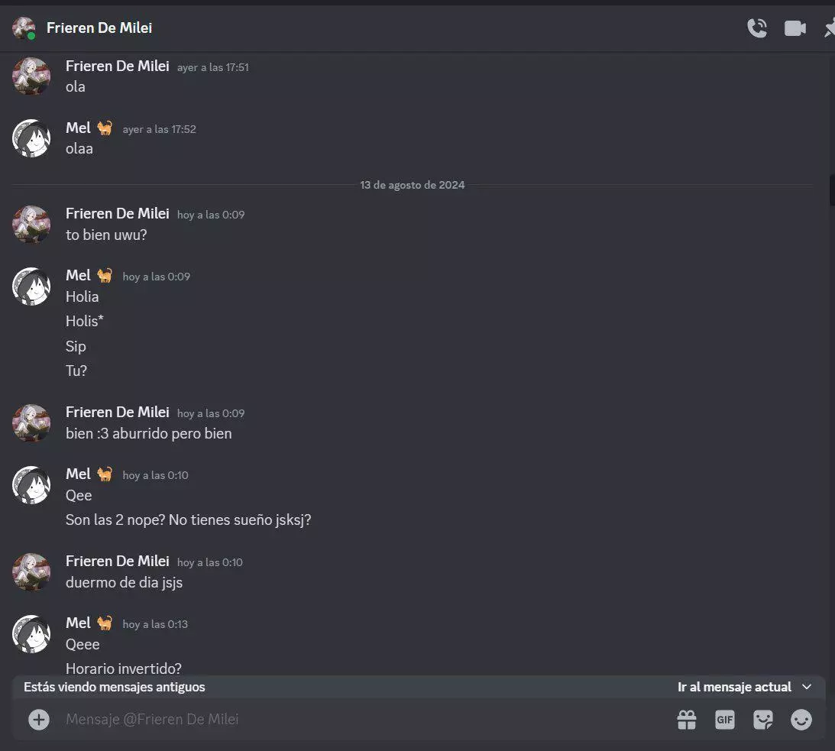This screenshot has width=835, height=751.
Task: Click the Estás viendo mensajes antiguos bar
Action: [x=419, y=687]
